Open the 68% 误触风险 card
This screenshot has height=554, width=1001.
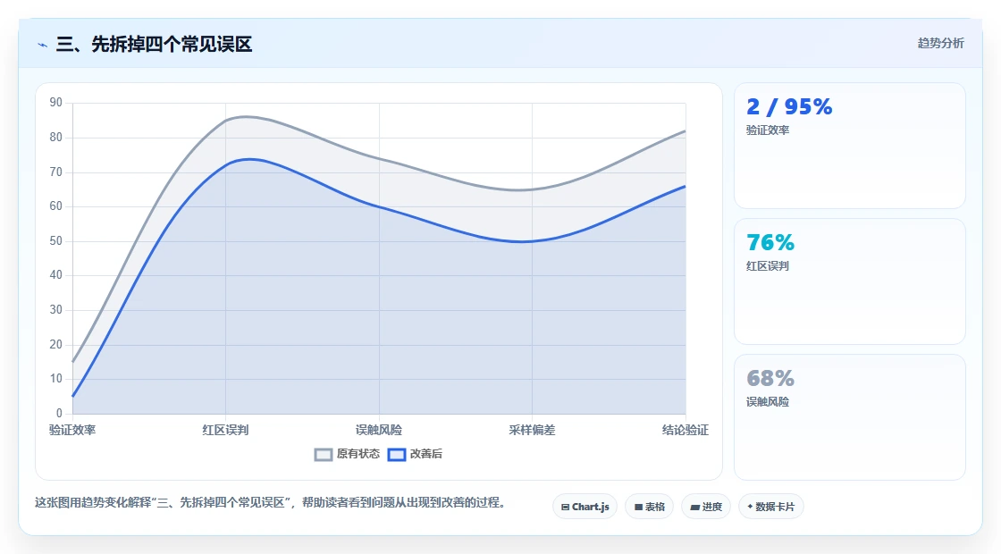tap(850, 417)
